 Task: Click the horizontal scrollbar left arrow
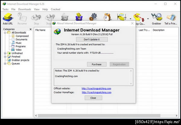point(36,116)
